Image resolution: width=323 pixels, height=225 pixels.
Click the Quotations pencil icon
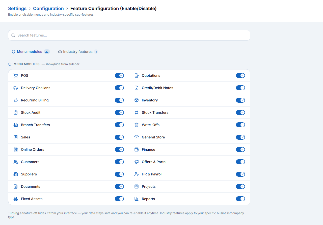pyautogui.click(x=137, y=76)
